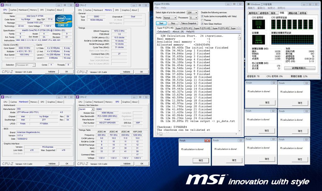Open the 檔案(F) menu in Task Manager
The height and width of the screenshot is (191, 322).
tap(251, 8)
